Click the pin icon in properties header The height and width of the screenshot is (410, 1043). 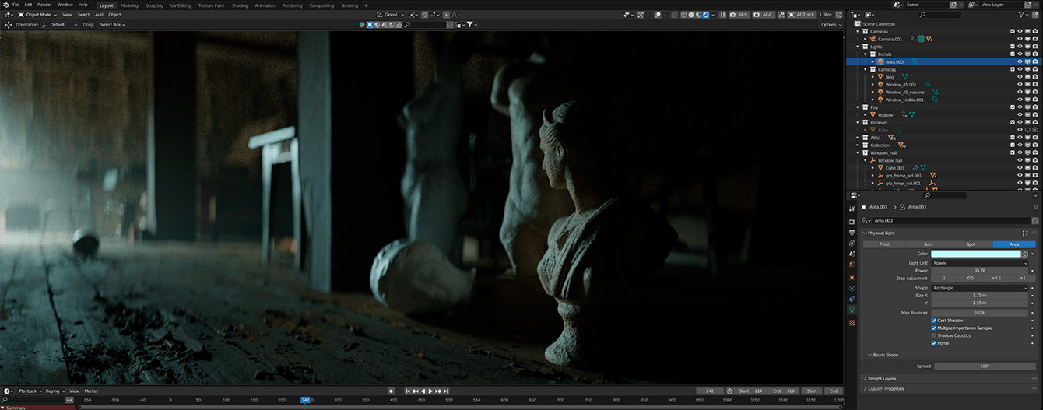(x=1034, y=207)
